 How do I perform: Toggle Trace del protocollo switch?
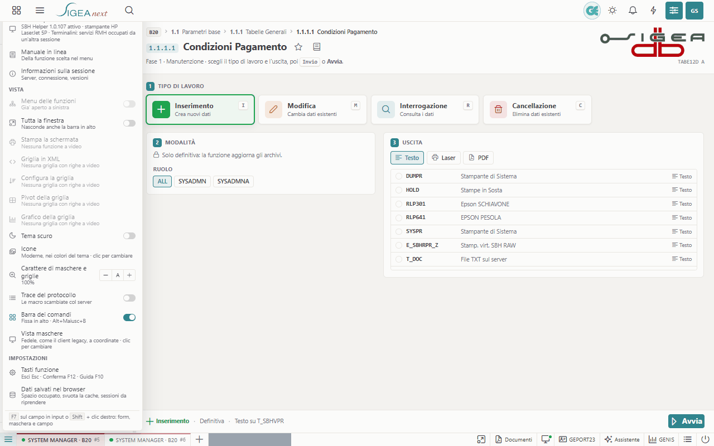(129, 298)
